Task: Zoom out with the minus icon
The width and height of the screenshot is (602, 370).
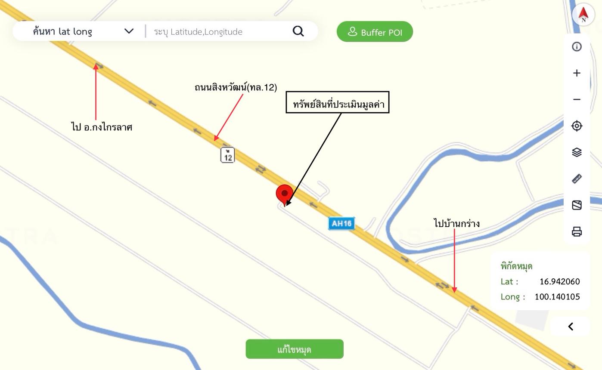Action: point(577,99)
